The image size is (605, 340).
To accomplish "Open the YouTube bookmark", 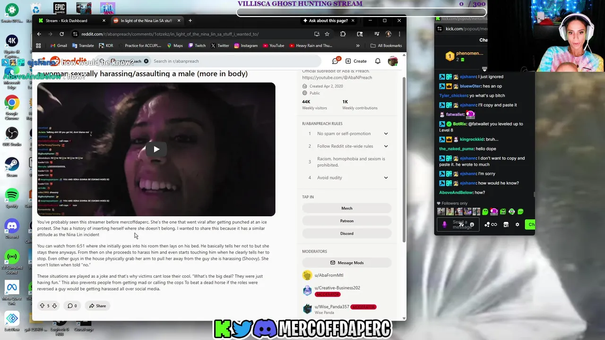I will tap(273, 46).
